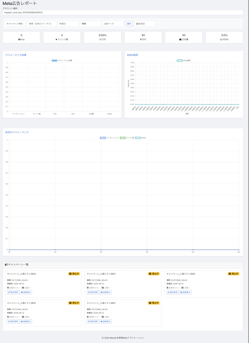249x343 pixels.
Task: Click the インプレッション axis label in bar chart
Action: [18, 114]
